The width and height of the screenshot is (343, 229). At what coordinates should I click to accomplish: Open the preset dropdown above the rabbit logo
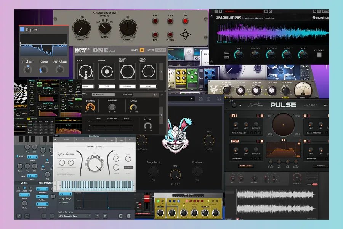point(181,98)
